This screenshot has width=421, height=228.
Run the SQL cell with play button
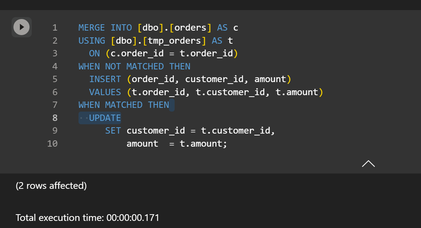(21, 27)
